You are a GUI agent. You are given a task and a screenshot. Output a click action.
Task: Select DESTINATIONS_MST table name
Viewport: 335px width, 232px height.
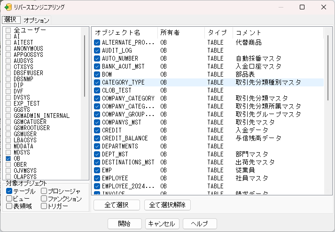128,162
